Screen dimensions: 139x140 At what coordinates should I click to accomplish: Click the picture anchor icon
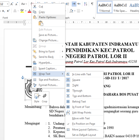click(x=22, y=77)
